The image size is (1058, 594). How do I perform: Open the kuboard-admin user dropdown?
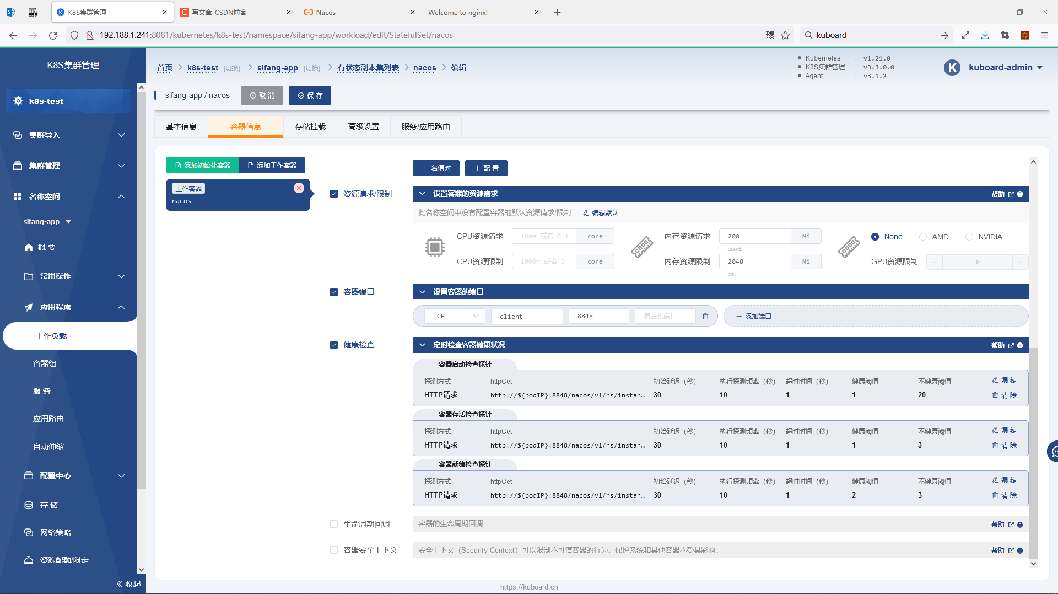pyautogui.click(x=1006, y=68)
